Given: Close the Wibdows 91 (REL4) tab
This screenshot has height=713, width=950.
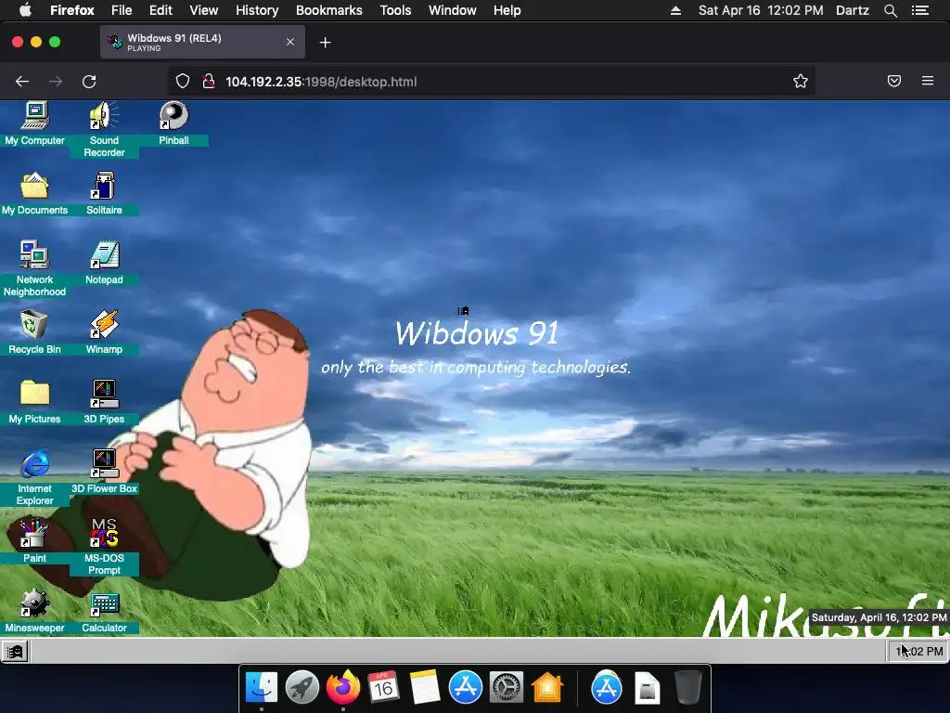Looking at the screenshot, I should tap(290, 42).
